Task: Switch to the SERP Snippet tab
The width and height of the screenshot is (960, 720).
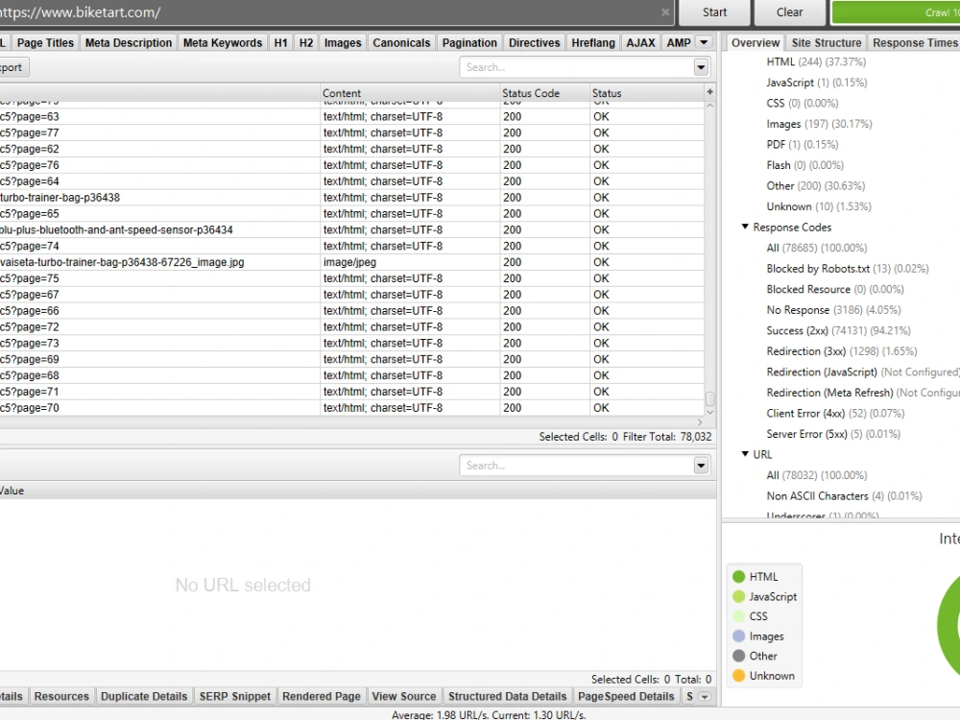Action: pos(235,696)
